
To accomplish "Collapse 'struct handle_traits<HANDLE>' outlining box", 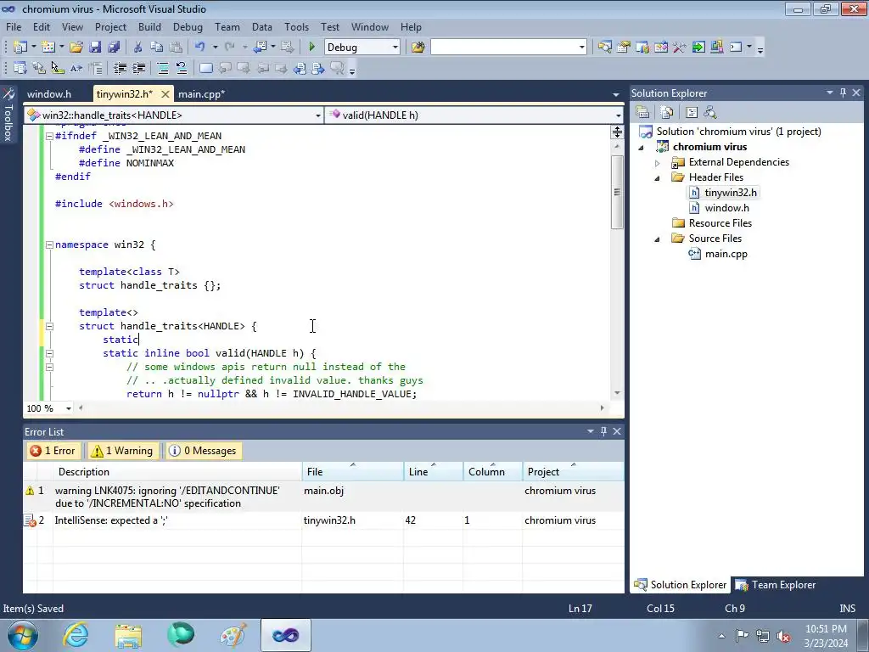I will coord(49,326).
